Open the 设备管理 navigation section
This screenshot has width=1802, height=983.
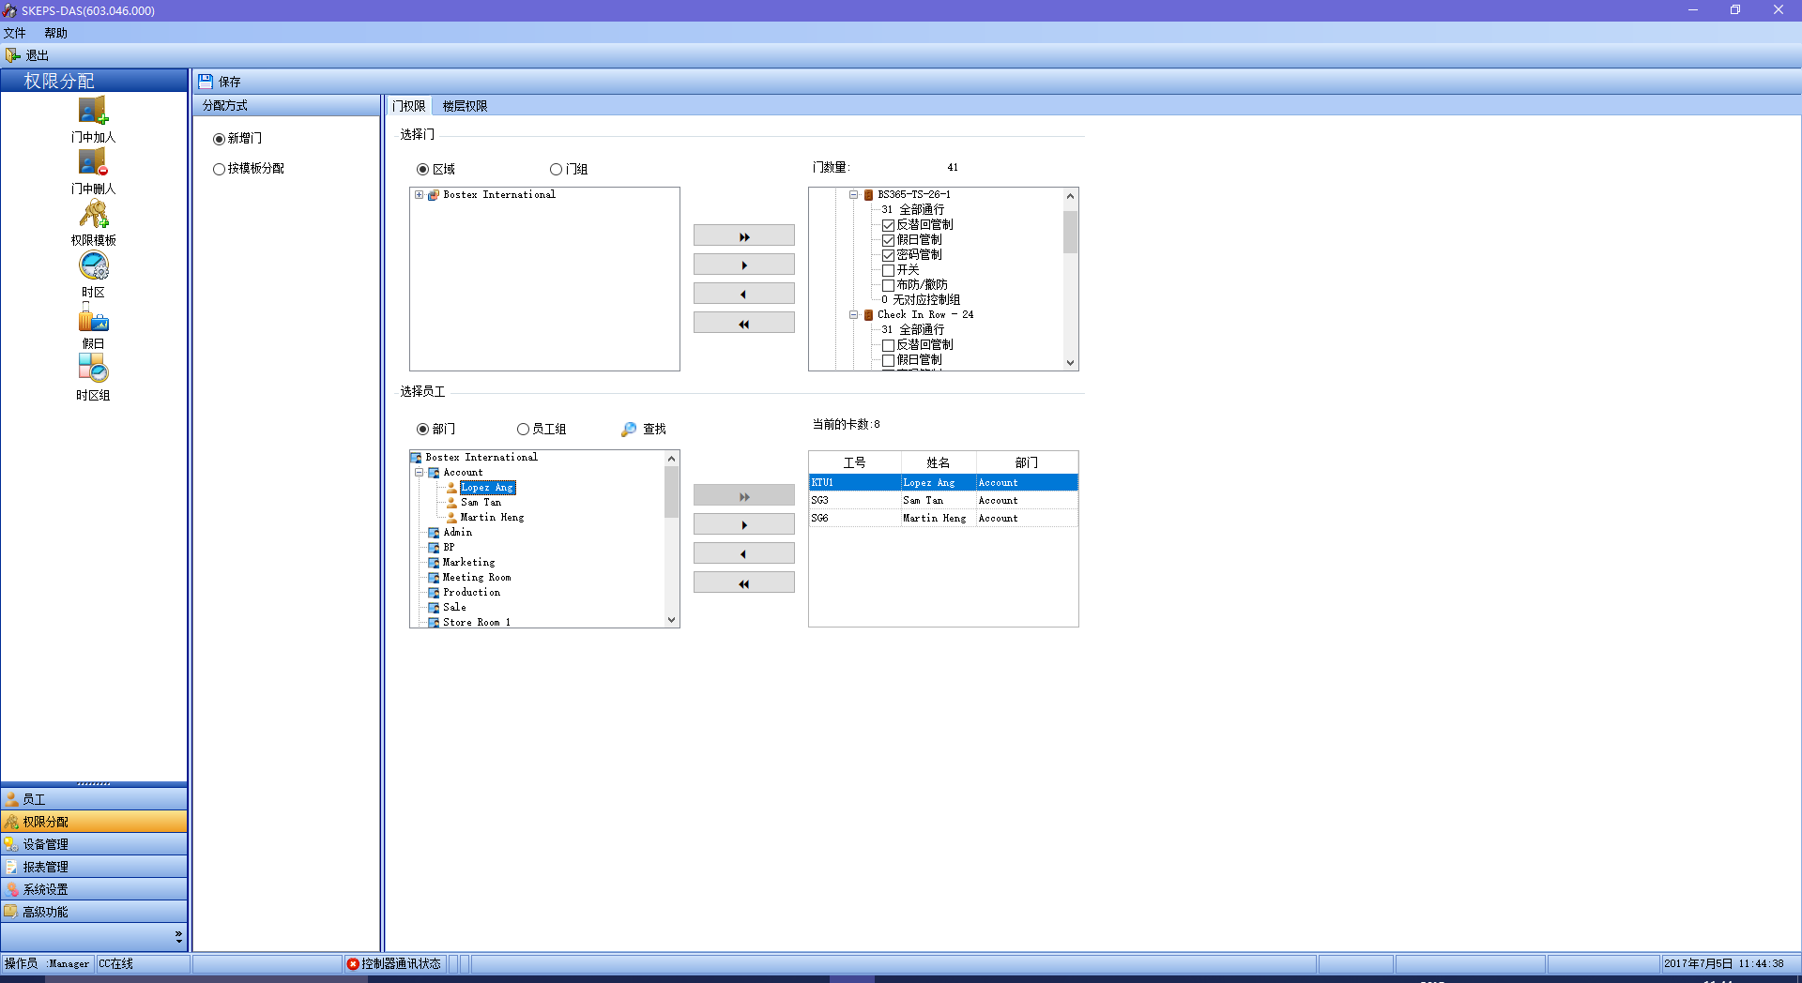[45, 844]
